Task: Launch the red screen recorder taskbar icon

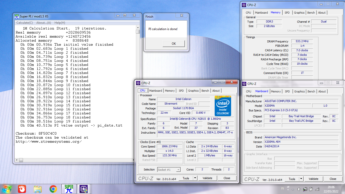Action: (x=22, y=189)
